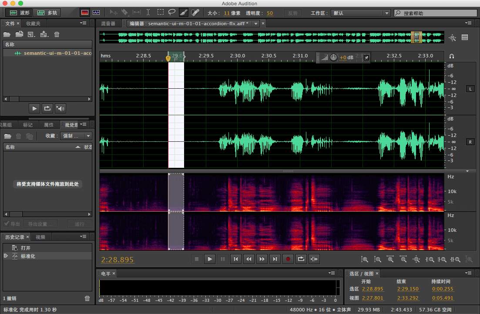
Task: Toggle auto-play speaker in 文件 panel
Action: pyautogui.click(x=60, y=108)
